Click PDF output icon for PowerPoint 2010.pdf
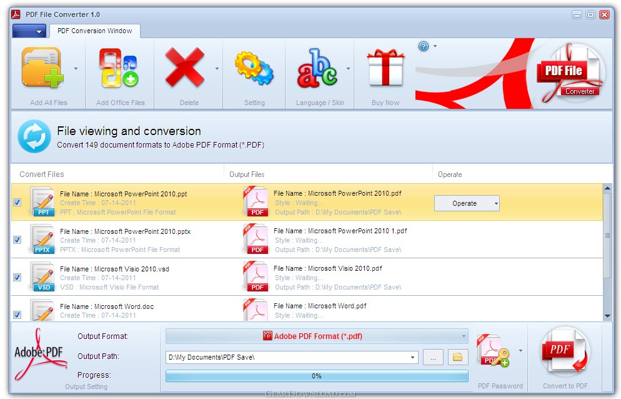Screen dimensions: 621x399 256,202
